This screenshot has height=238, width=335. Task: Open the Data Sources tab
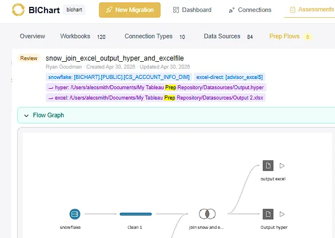click(222, 36)
